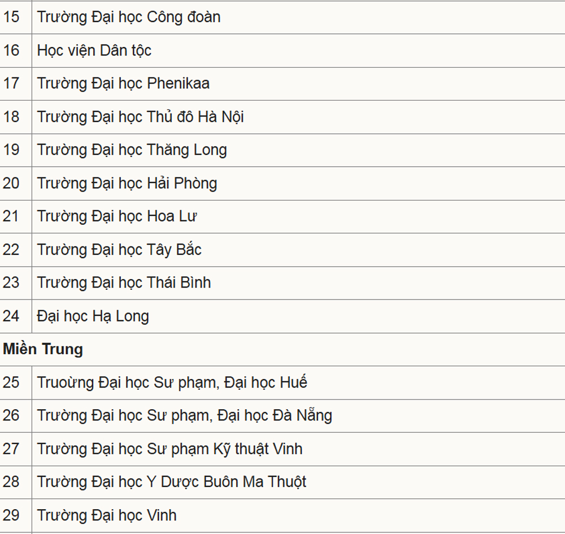Viewport: 565px width, 534px height.
Task: Click the Trường Đại học Công đoàn row
Action: (129, 17)
